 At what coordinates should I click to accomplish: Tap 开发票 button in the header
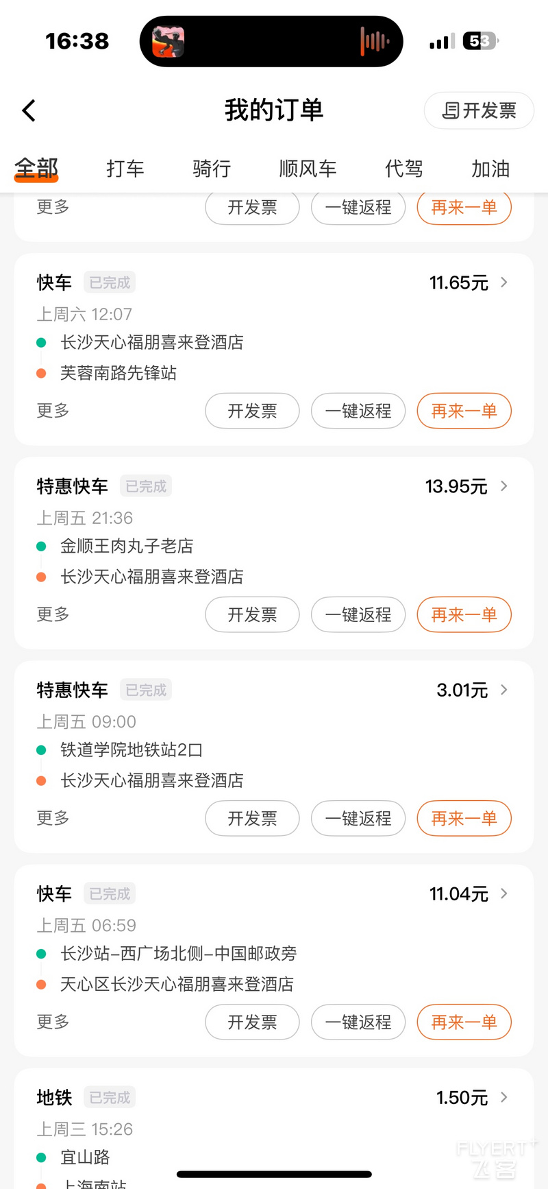479,110
